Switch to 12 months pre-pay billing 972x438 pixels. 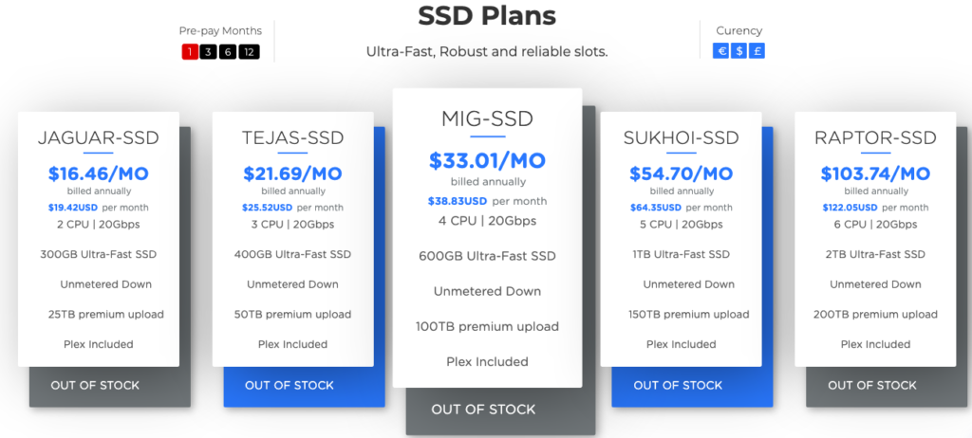click(x=249, y=52)
